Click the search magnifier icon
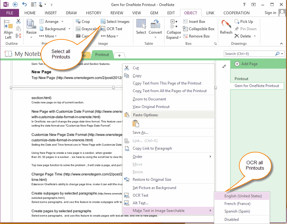Screen dimensions: 287x224 tap(277, 54)
